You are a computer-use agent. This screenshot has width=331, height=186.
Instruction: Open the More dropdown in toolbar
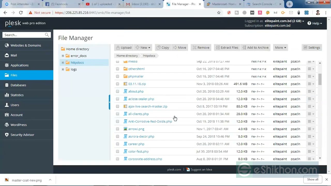point(280,48)
